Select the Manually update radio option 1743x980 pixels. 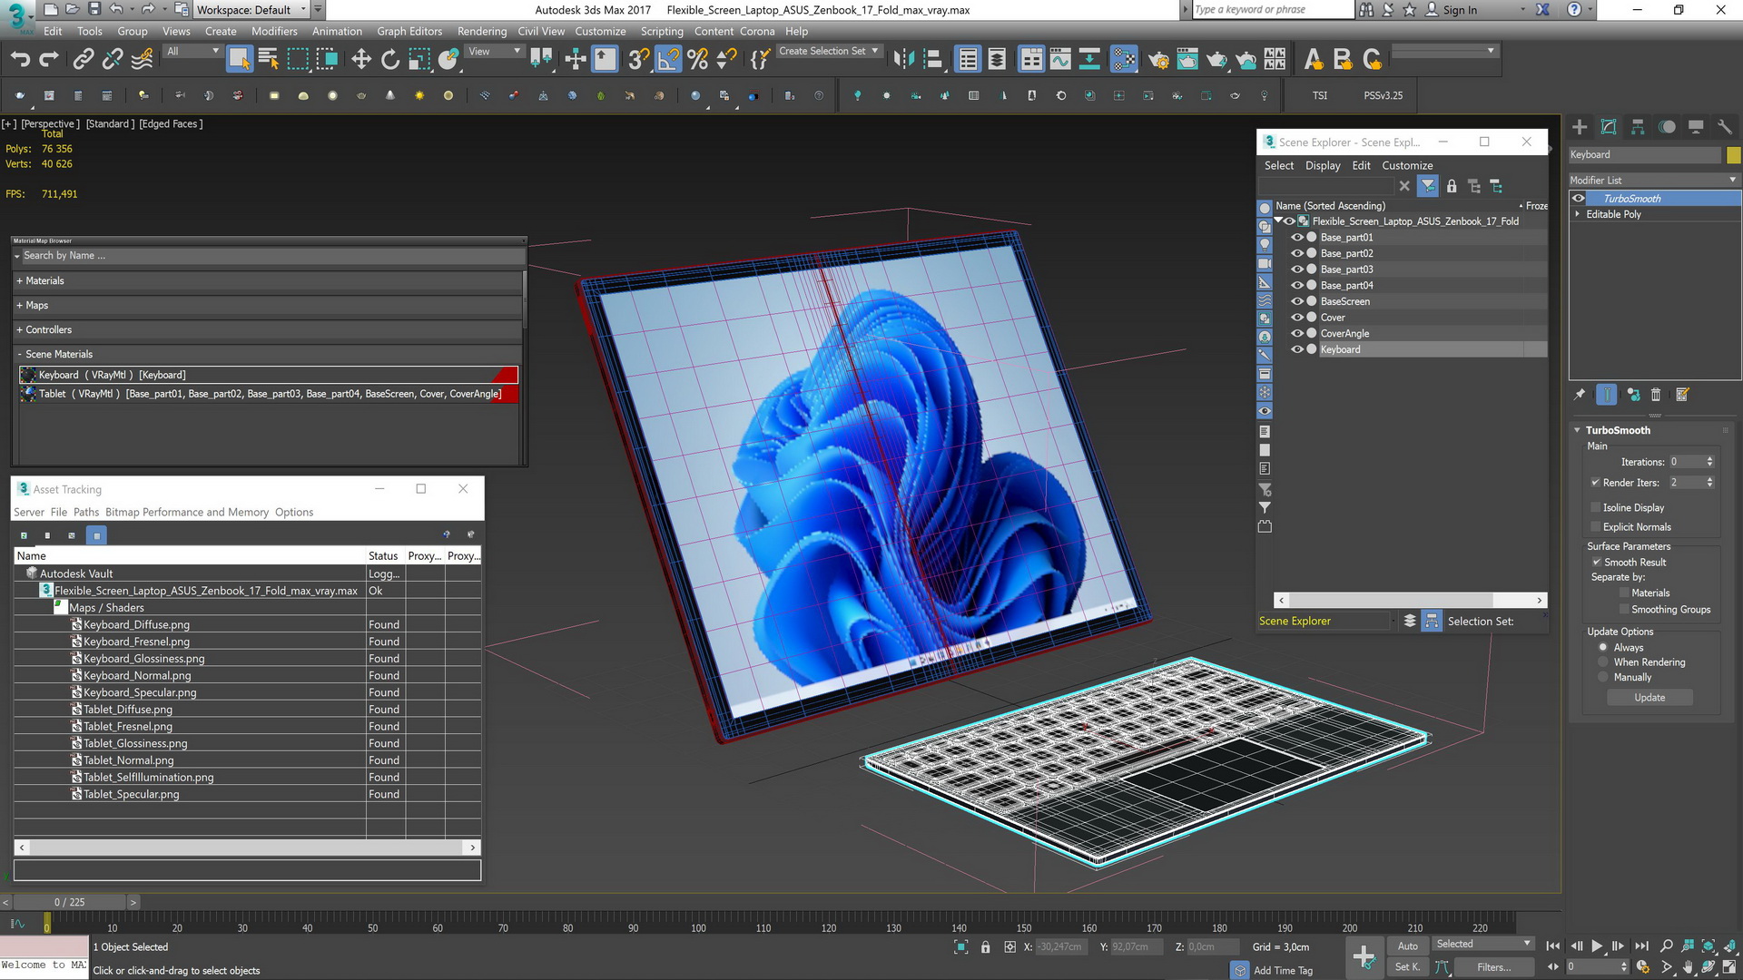click(x=1603, y=678)
